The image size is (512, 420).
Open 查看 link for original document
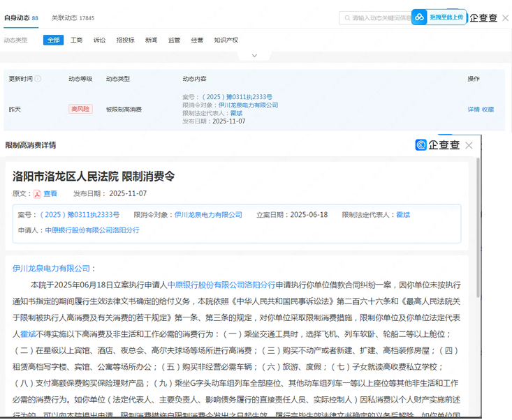coord(50,194)
